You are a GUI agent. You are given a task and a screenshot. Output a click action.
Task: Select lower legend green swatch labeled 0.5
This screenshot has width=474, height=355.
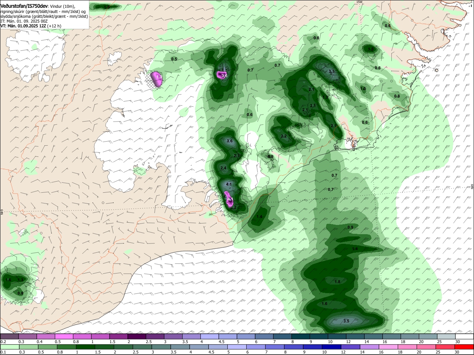pyautogui.click(x=47, y=347)
